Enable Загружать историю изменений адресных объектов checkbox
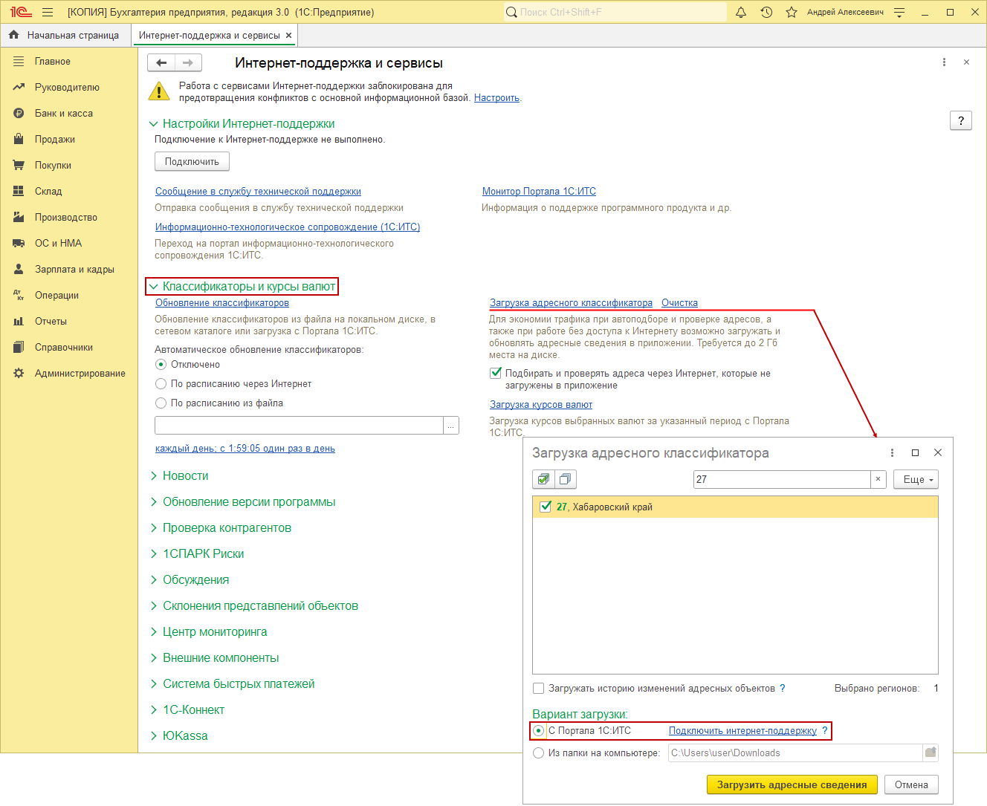Viewport: 987px width, 806px height. [x=539, y=689]
